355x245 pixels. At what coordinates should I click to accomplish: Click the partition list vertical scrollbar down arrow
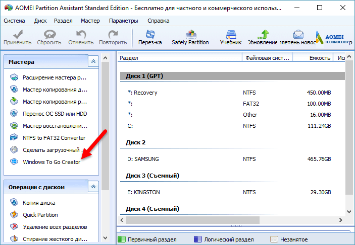click(x=349, y=212)
